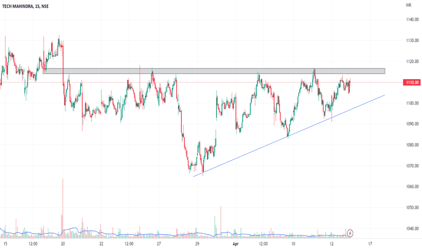Screen dimensions: 422x249
Task: Click the 1060.00 price axis label
Action: 412,187
